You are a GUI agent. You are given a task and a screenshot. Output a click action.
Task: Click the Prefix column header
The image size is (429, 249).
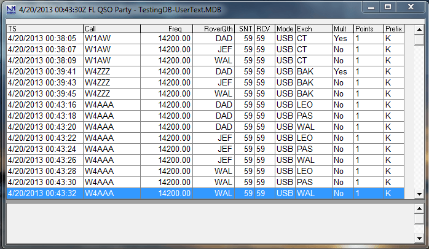click(x=394, y=29)
